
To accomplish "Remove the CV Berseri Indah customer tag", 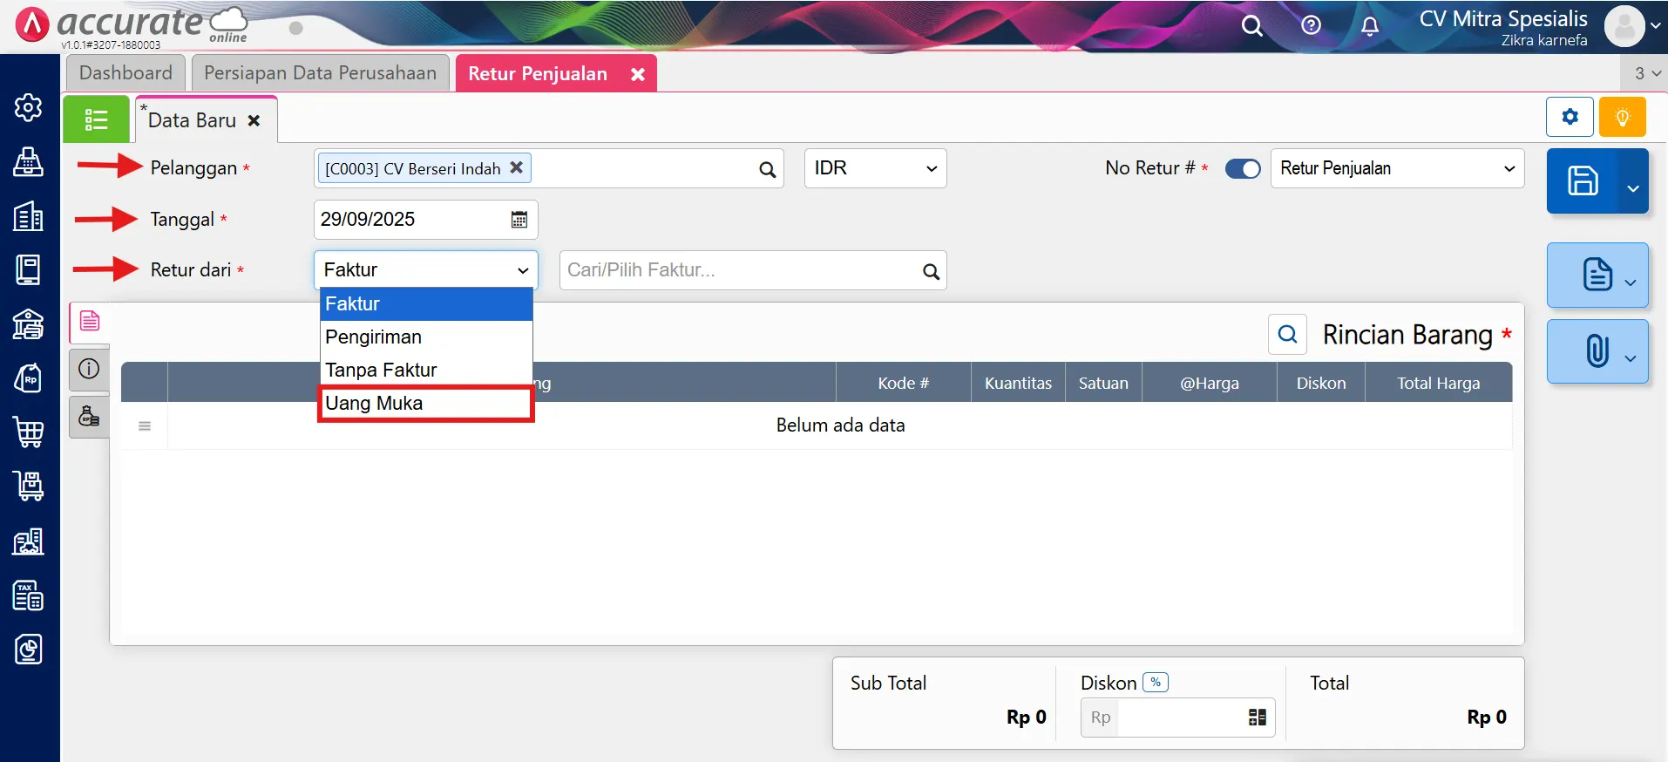I will pos(517,167).
